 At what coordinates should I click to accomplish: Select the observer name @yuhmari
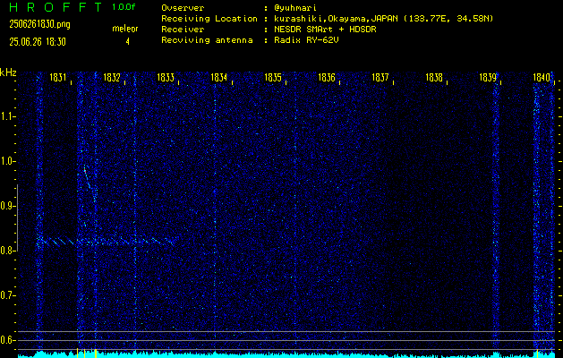[295, 8]
